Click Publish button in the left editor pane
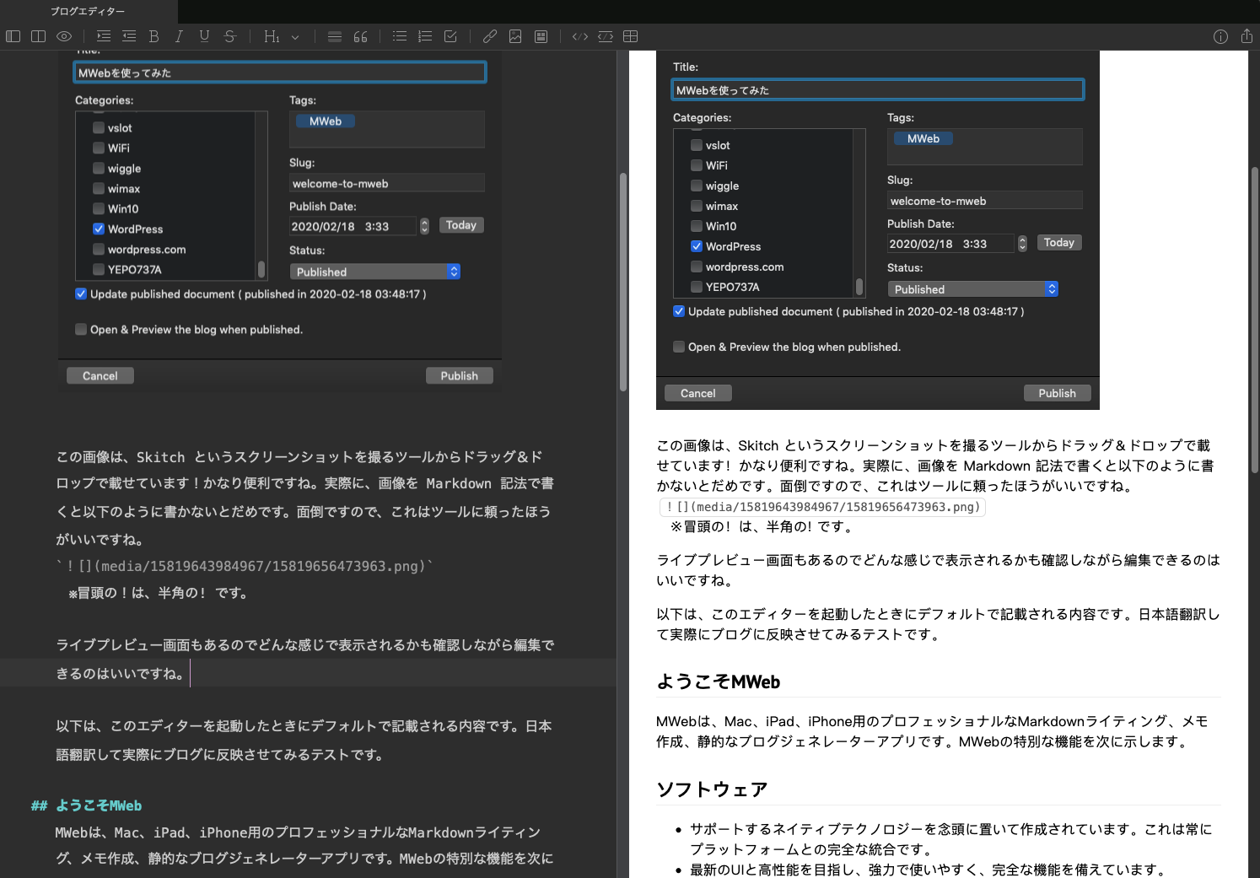Screen dimensions: 1260x878 pyautogui.click(x=459, y=376)
